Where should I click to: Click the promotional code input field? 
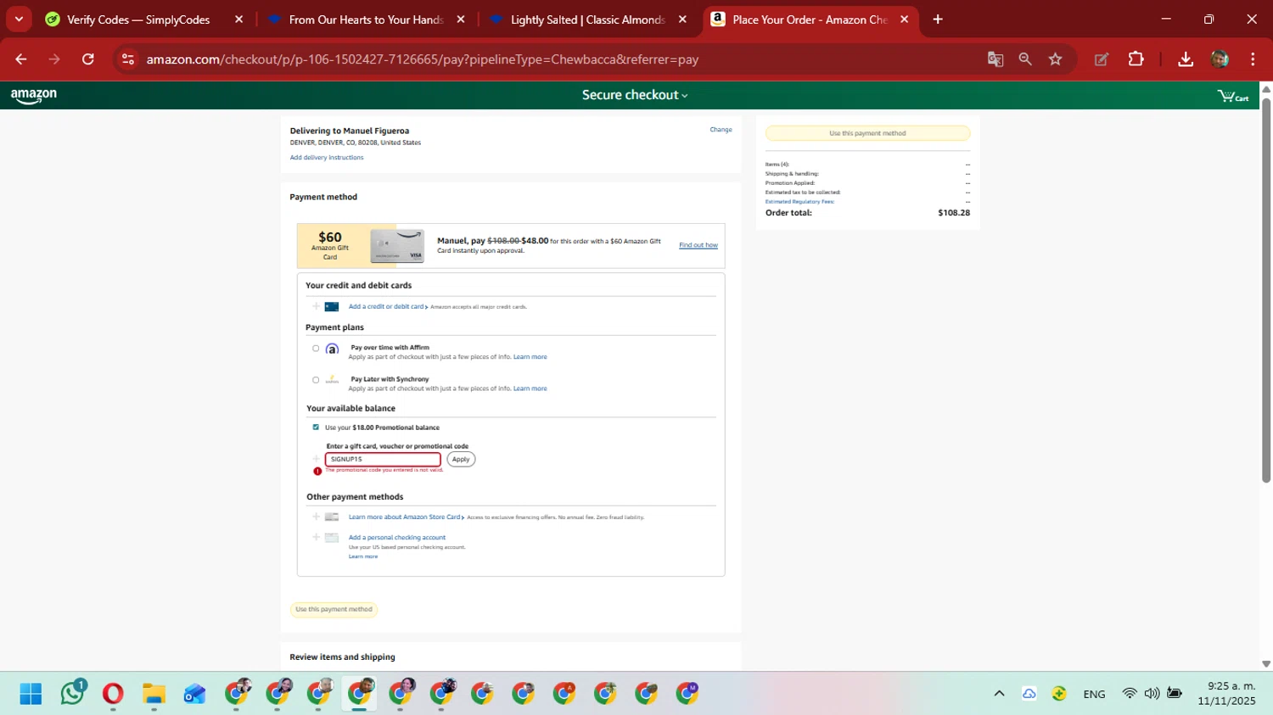[x=383, y=459]
